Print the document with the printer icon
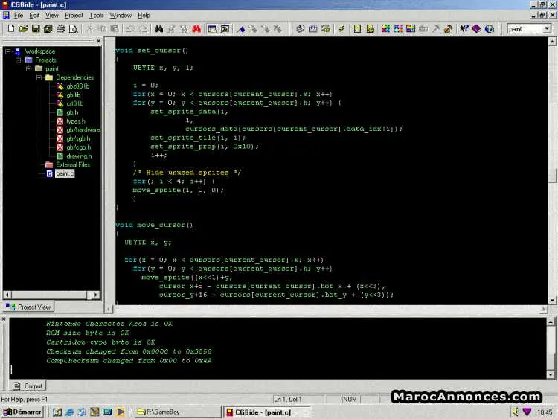Image resolution: width=558 pixels, height=419 pixels. tap(61, 29)
